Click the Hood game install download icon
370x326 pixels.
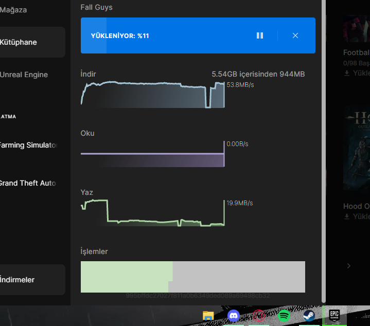[347, 216]
